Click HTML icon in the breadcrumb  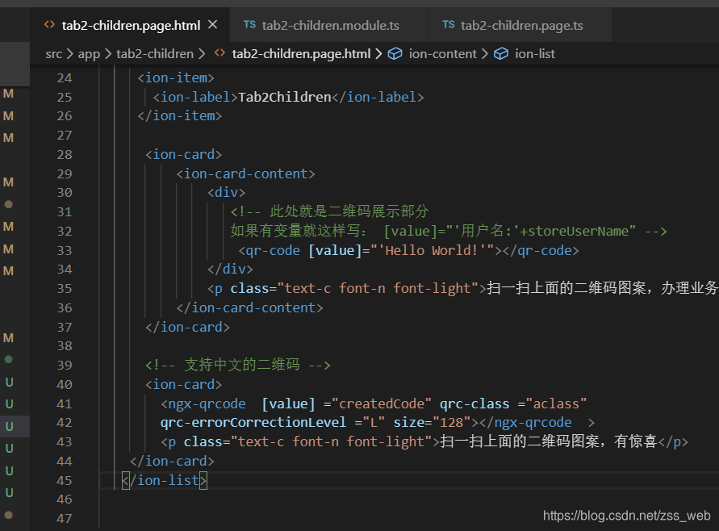(x=219, y=53)
